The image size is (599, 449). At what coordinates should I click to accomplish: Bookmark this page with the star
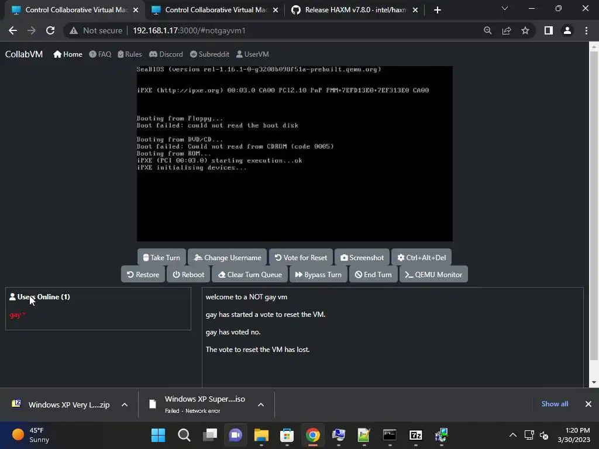525,30
